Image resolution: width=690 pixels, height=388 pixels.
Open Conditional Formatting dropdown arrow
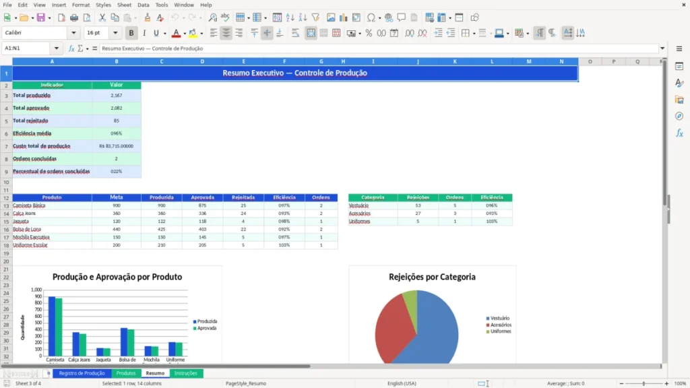tap(528, 34)
